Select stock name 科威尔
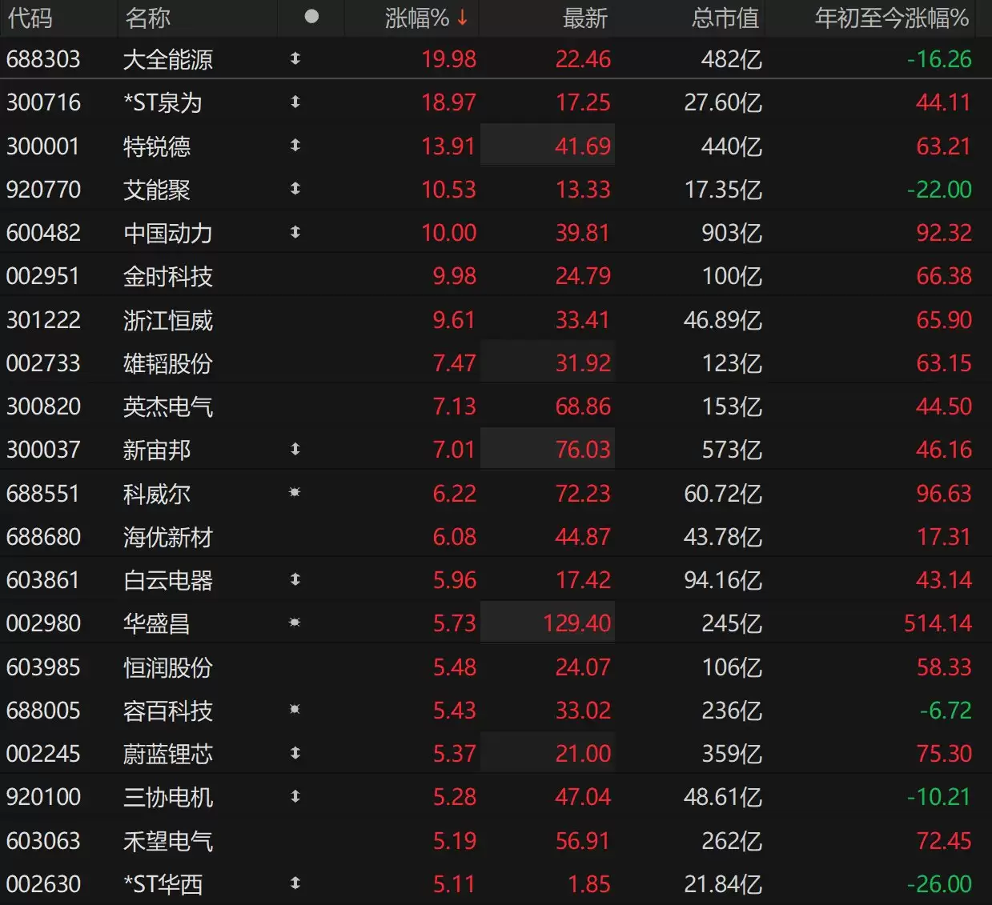Viewport: 992px width, 905px height. pyautogui.click(x=157, y=494)
